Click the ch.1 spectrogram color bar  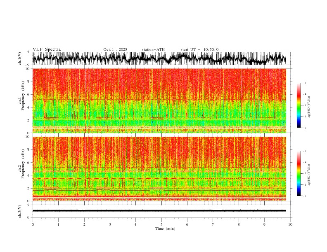[x=299, y=105]
